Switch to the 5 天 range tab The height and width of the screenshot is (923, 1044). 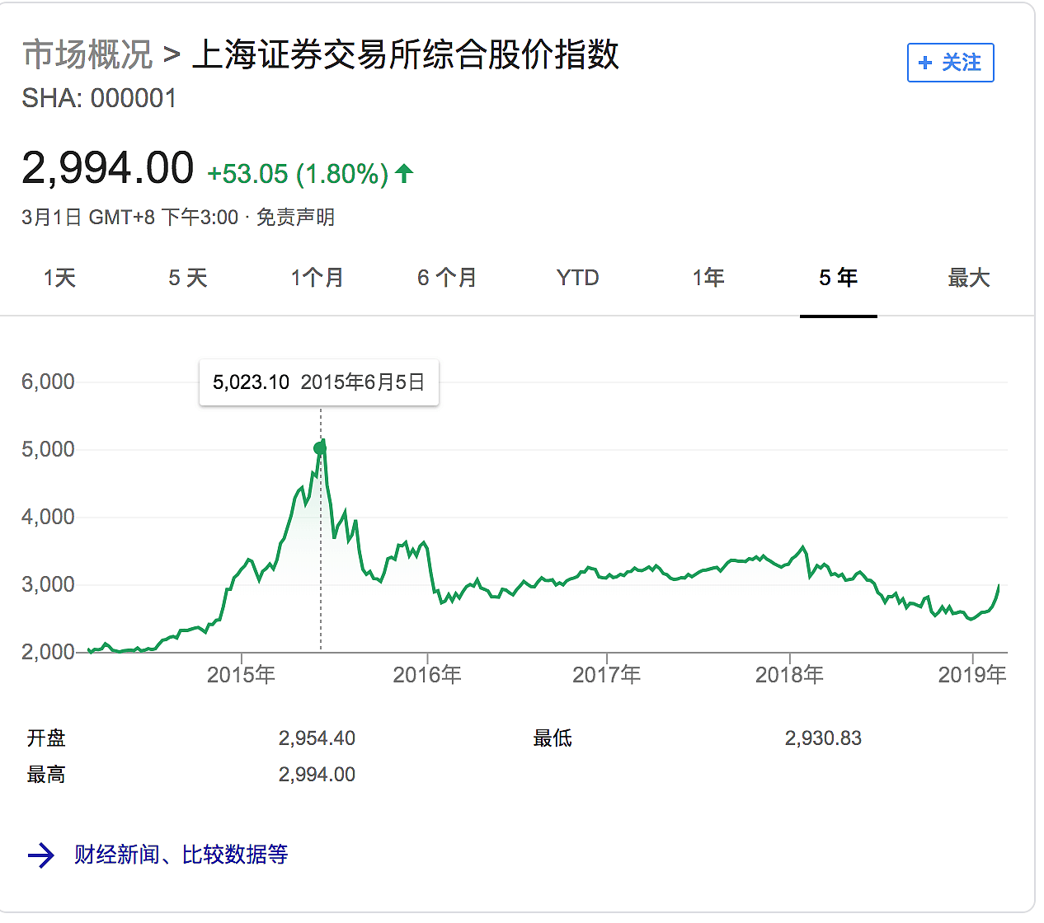pyautogui.click(x=188, y=278)
